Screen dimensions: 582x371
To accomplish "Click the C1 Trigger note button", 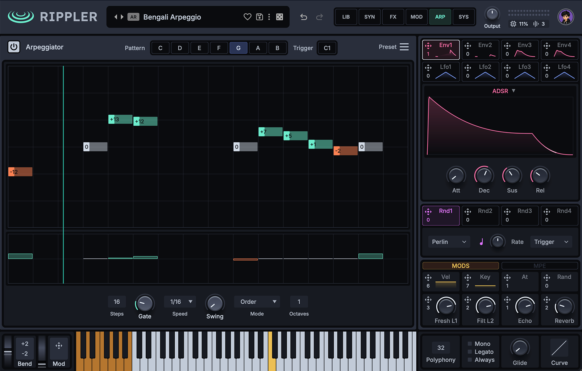I will coord(327,48).
